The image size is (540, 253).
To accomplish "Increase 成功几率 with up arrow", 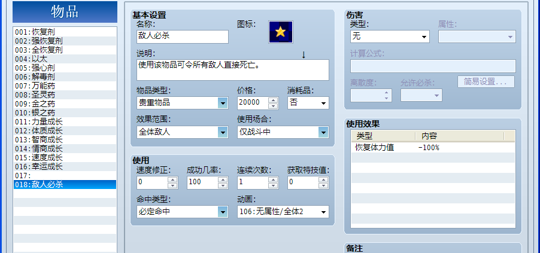I will tap(223, 179).
